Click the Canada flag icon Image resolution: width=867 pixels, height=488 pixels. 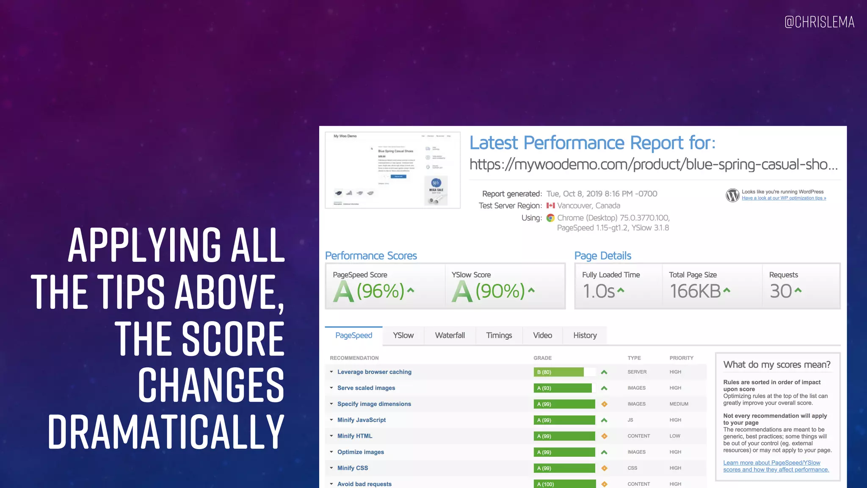550,205
